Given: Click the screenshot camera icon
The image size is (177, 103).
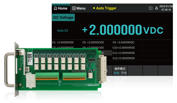Looking at the screenshot, I should pyautogui.click(x=151, y=8).
